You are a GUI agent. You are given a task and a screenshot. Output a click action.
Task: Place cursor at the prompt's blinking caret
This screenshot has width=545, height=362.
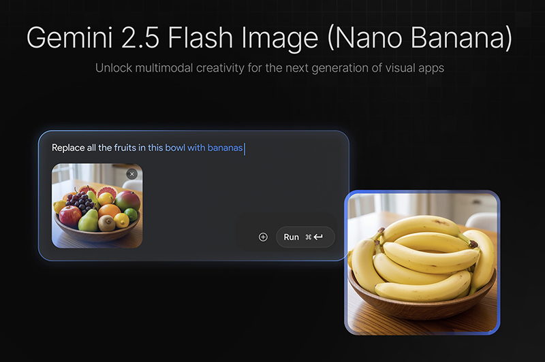[x=245, y=149]
